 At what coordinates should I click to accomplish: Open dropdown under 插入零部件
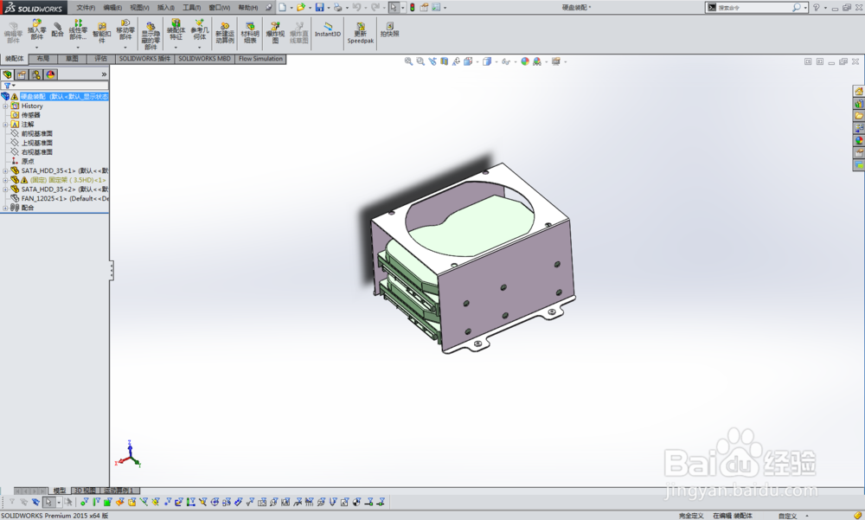37,47
